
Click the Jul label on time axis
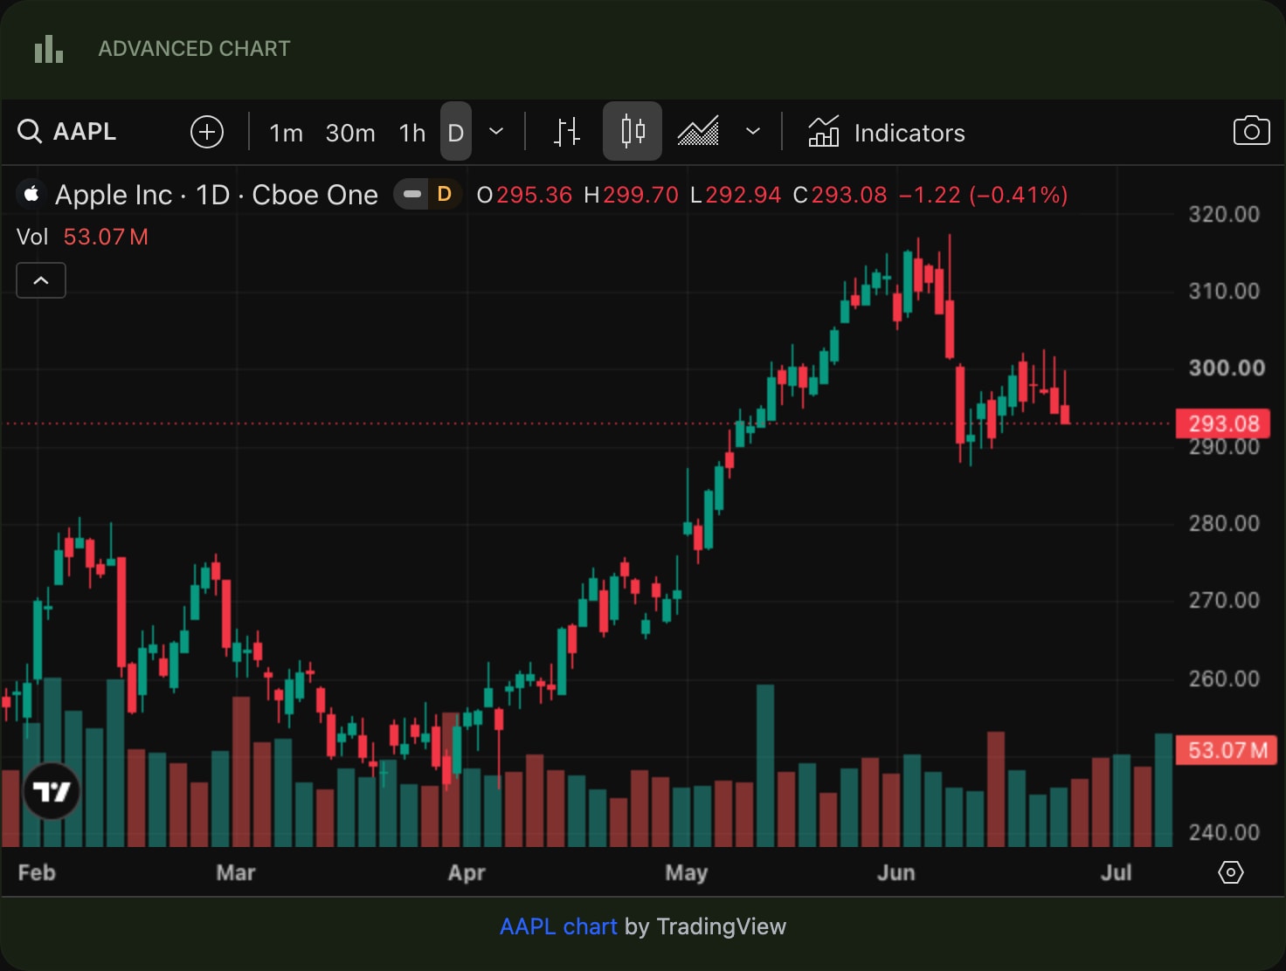(1117, 872)
